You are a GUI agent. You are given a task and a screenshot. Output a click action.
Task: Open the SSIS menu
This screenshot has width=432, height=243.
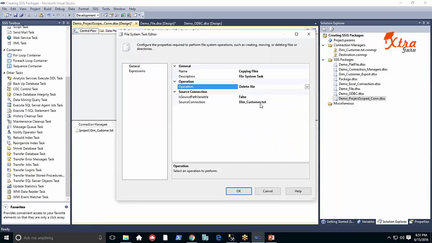[96, 9]
